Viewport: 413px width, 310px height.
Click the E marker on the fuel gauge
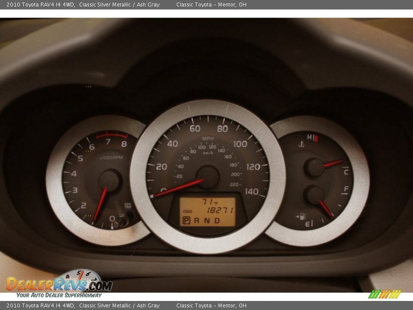point(308,223)
